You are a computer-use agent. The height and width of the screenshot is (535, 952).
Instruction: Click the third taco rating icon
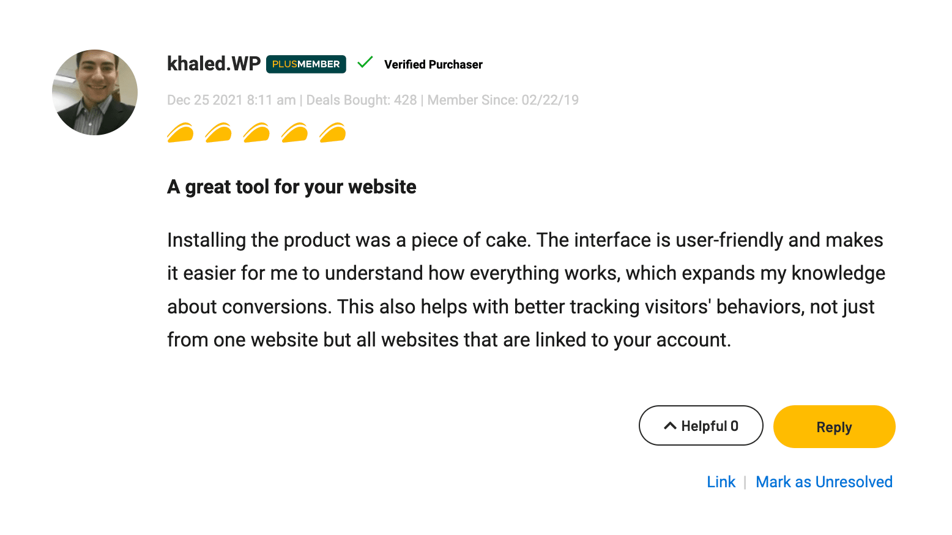(256, 133)
